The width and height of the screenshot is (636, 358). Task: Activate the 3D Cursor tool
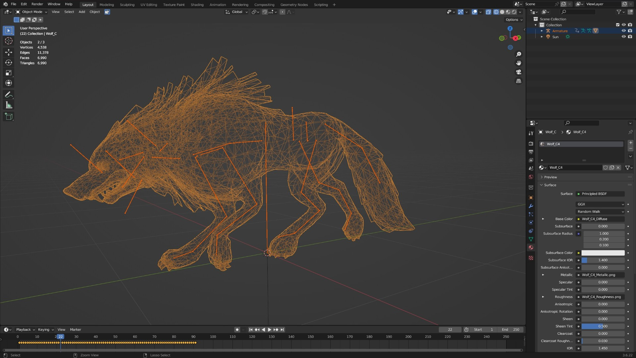coord(9,41)
